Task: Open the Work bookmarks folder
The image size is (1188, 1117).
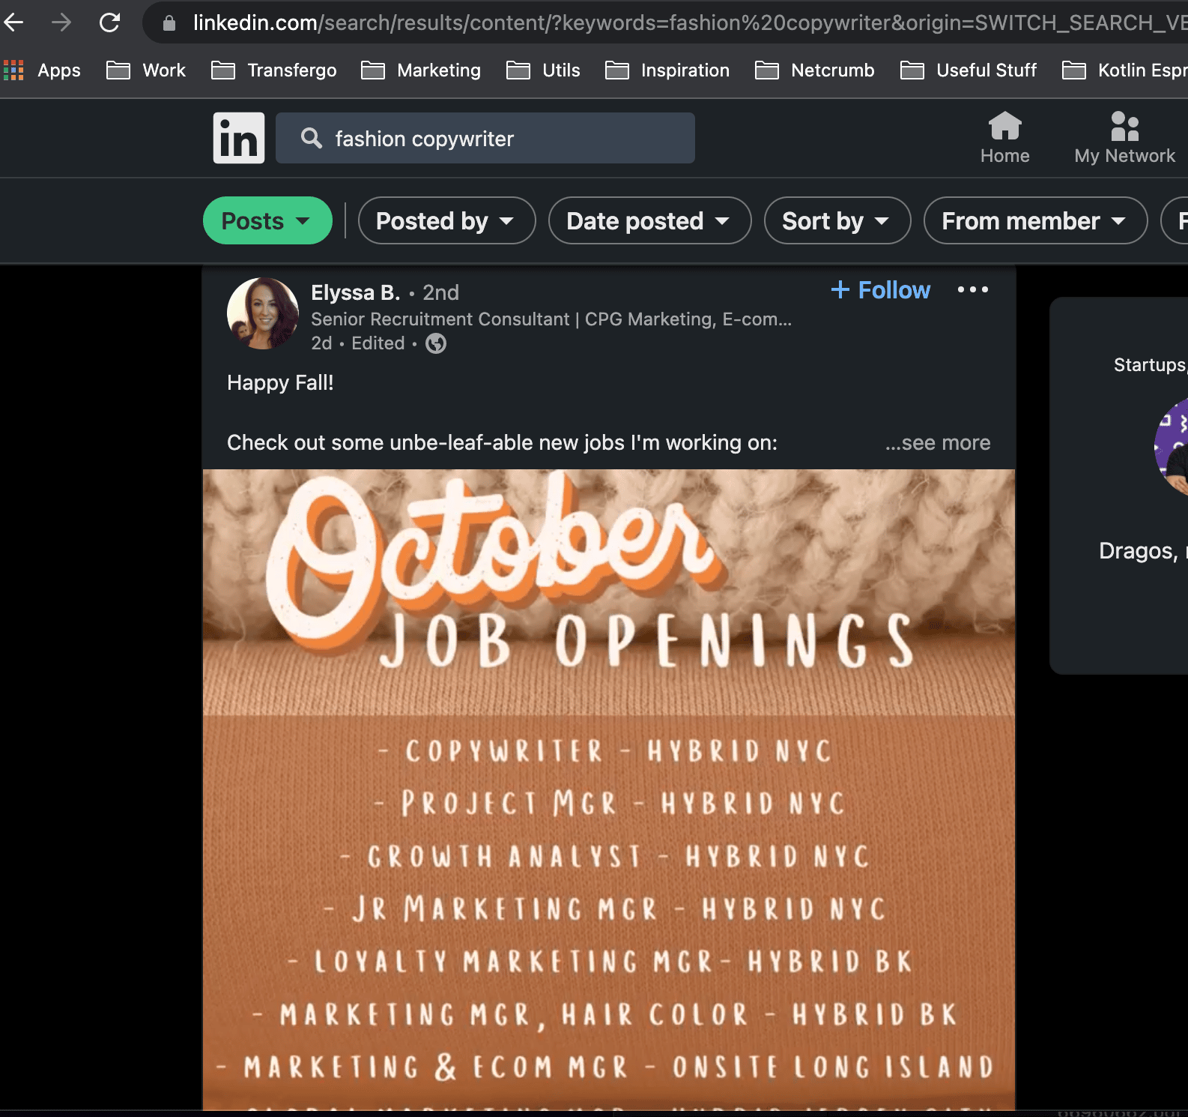Action: [x=147, y=70]
